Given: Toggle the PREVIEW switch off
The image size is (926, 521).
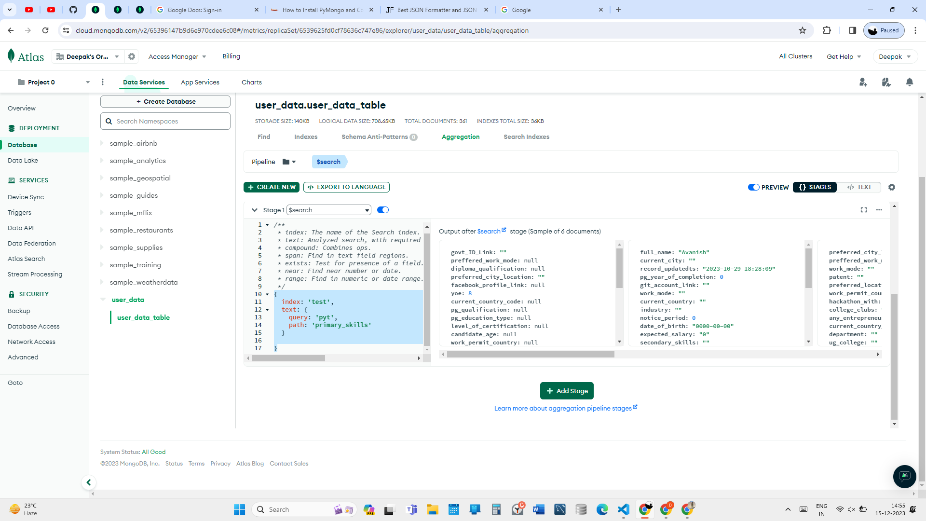Looking at the screenshot, I should (753, 187).
